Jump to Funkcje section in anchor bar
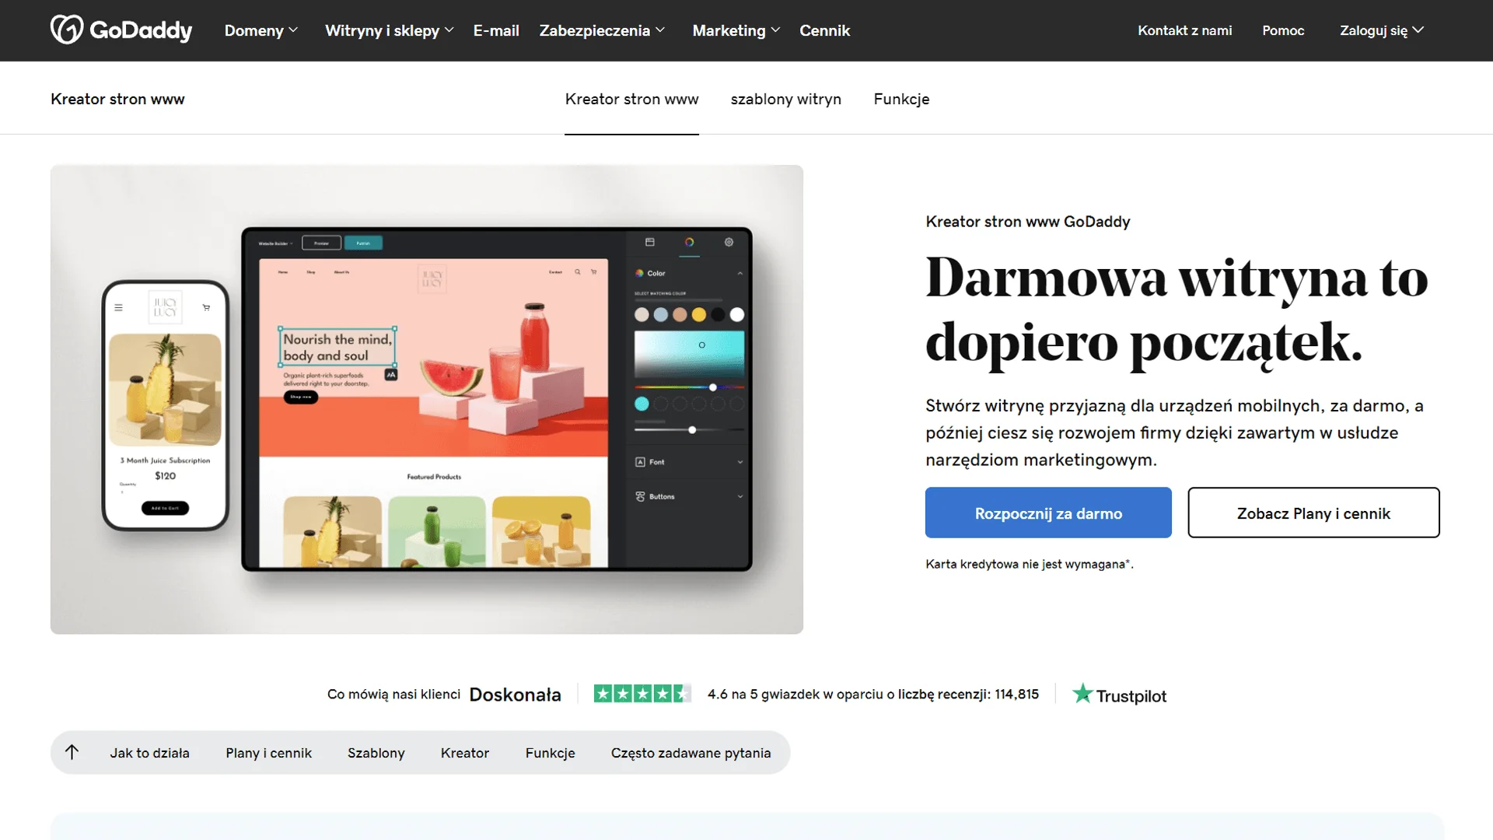Viewport: 1493px width, 840px height. pyautogui.click(x=550, y=753)
